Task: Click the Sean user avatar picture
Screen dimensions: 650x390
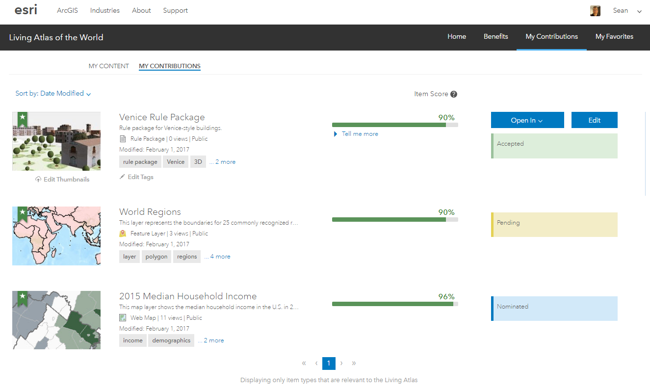Action: tap(595, 11)
